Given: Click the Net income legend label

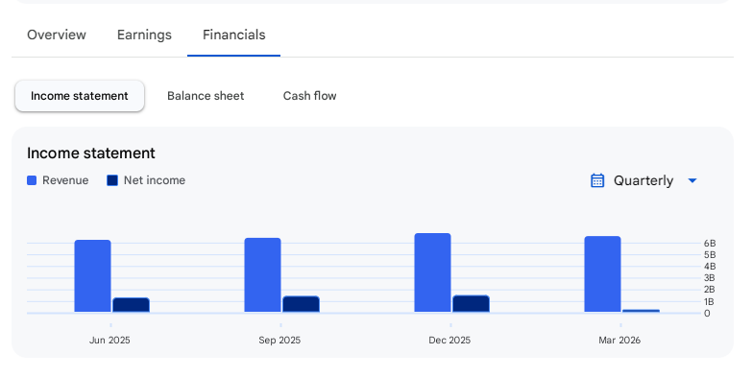Looking at the screenshot, I should coord(155,180).
